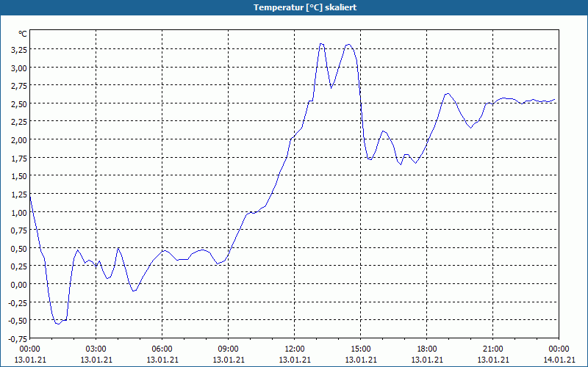Click the second peak near 14:30
Viewport: 588px width, 367px height.
click(x=348, y=45)
